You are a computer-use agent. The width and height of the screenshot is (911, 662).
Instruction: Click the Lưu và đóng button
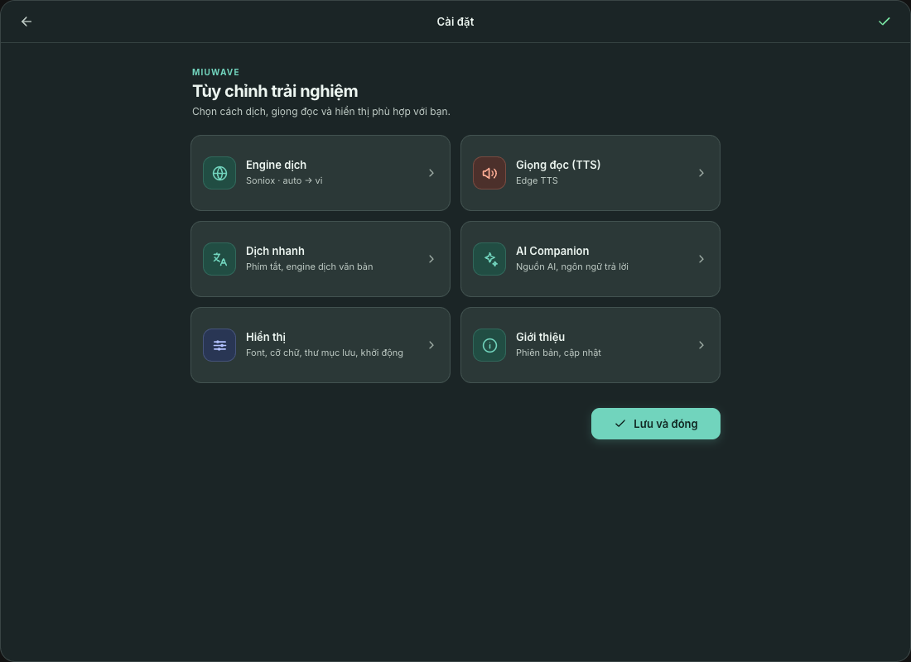pos(655,424)
